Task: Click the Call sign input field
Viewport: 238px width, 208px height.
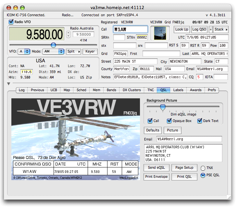Action: 131,29
